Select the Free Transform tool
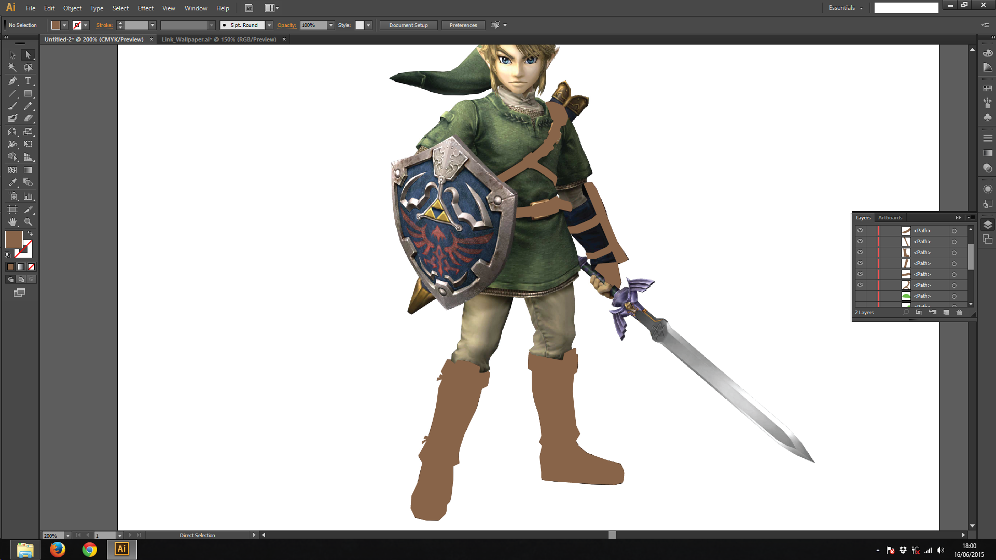Screen dimensions: 996x560 [28, 144]
